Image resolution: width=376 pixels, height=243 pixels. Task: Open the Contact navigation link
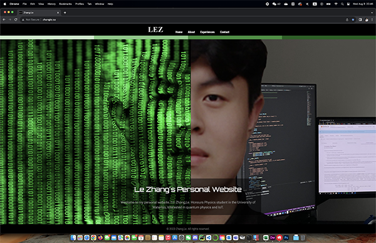pyautogui.click(x=225, y=32)
